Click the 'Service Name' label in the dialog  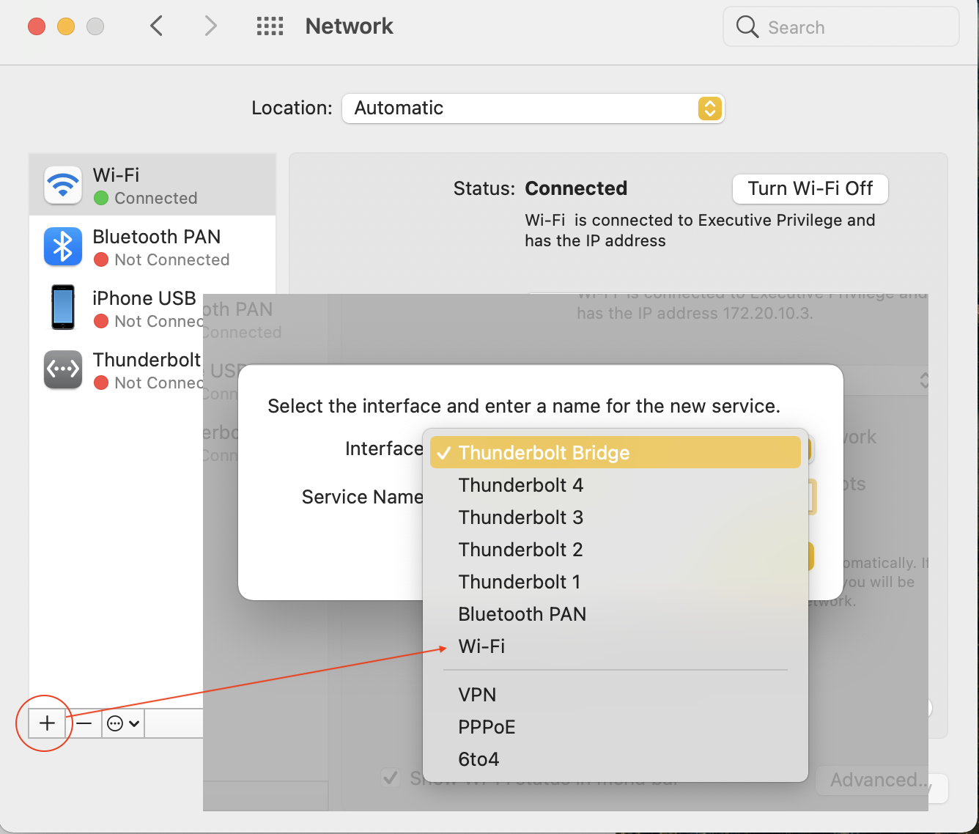tap(363, 497)
